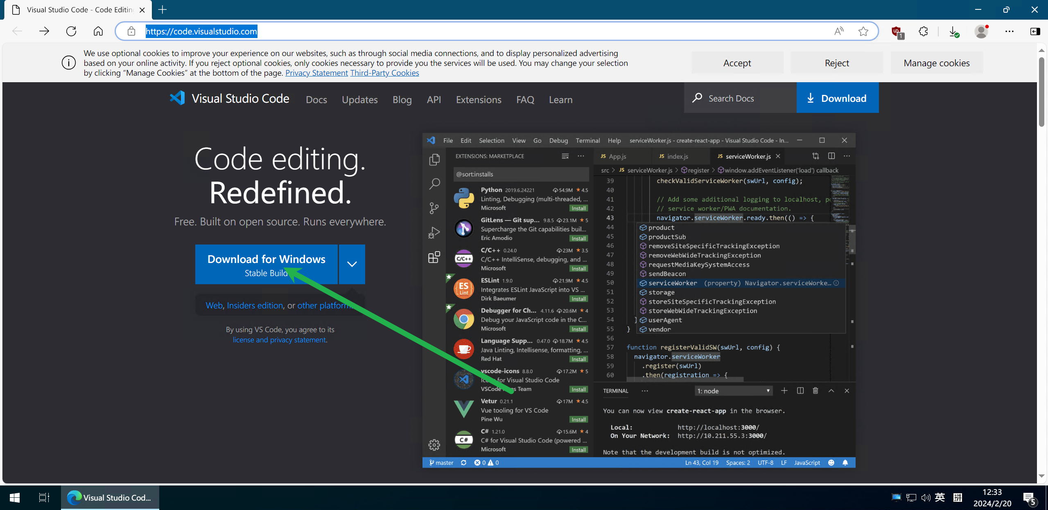Open license and privacy statement link

(x=280, y=340)
